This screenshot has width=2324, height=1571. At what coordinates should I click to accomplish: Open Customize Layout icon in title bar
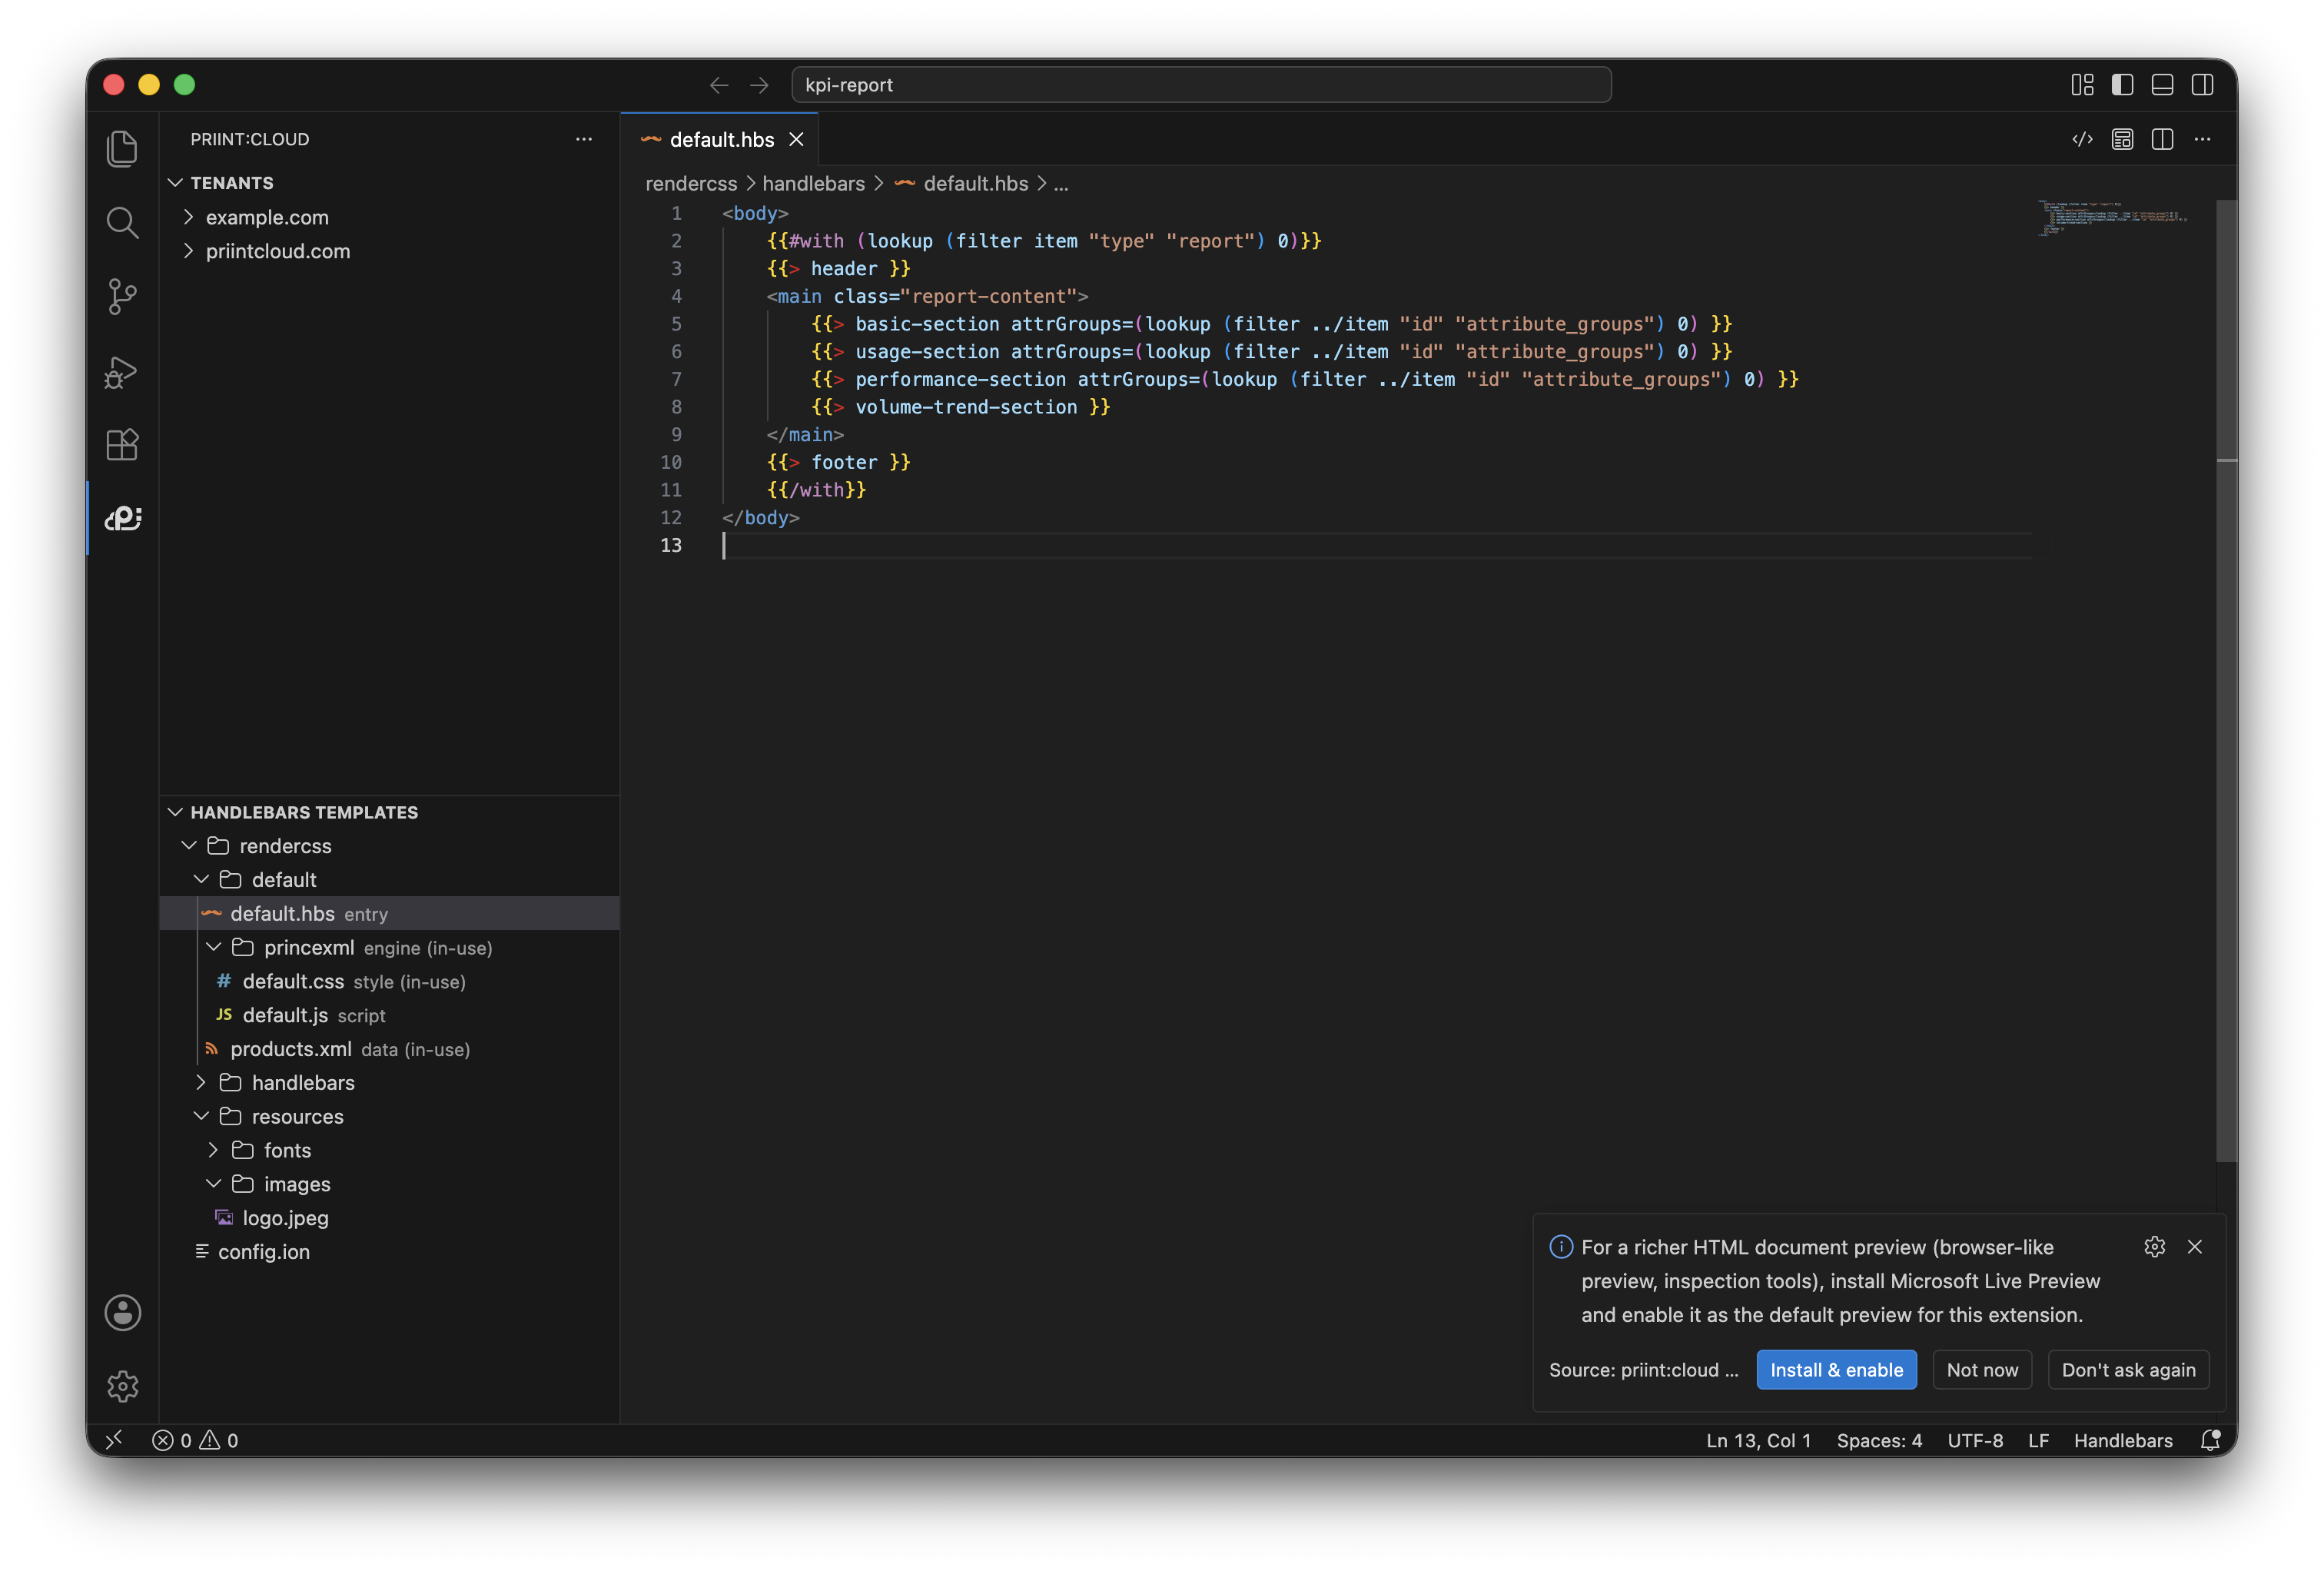point(2082,85)
